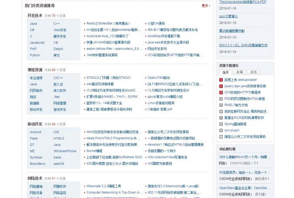Viewport: 294px width, 198px height.
Task: Open the OpenJTAG驱动 resource link
Action: pyautogui.click(x=158, y=77)
